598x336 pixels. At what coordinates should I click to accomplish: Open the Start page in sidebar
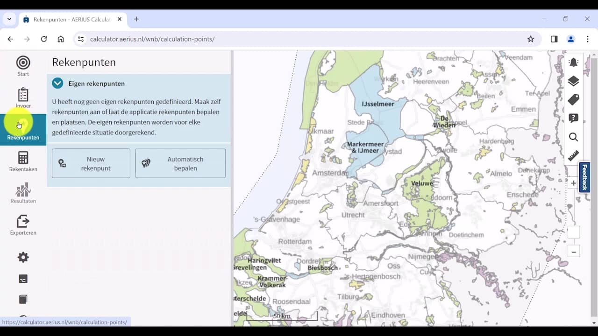23,66
